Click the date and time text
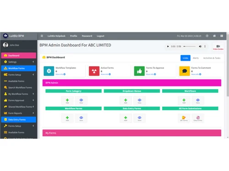 189,36
